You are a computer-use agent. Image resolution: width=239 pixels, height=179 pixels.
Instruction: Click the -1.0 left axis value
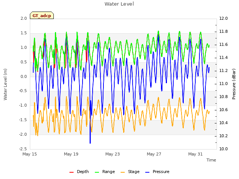23,105
